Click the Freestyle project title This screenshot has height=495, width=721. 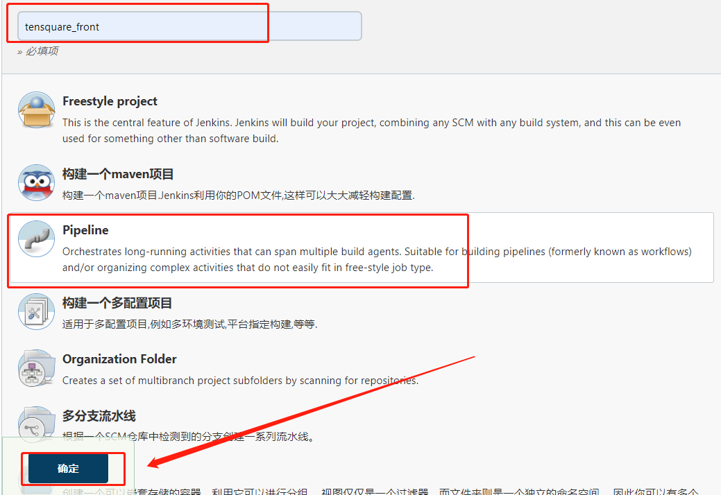tap(110, 101)
